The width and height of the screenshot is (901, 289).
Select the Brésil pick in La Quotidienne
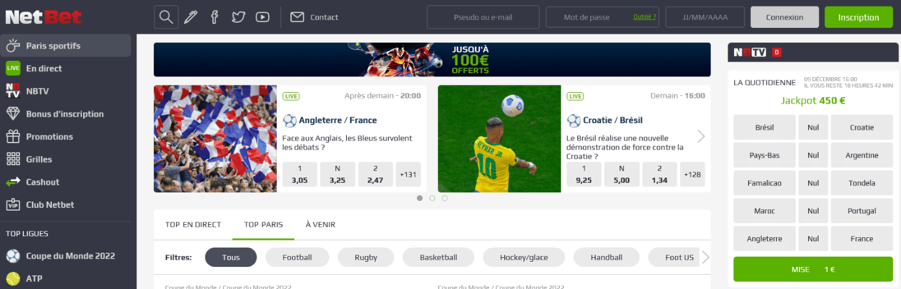(765, 128)
